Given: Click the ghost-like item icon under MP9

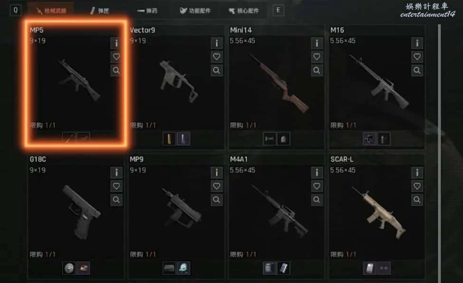Looking at the screenshot, I should click(x=183, y=268).
